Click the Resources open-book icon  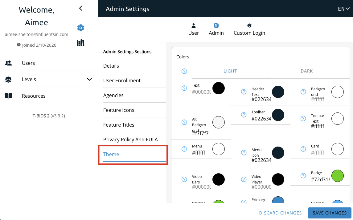8,96
